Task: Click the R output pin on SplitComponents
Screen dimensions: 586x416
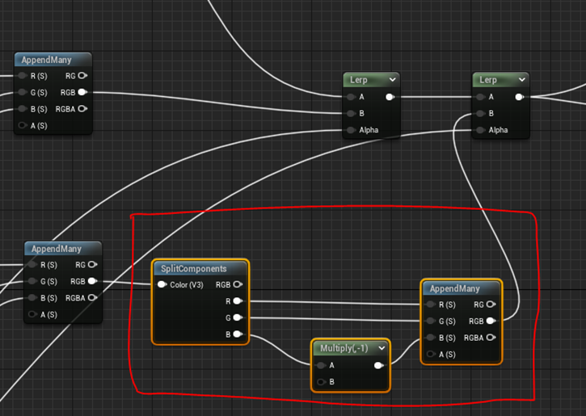Action: (x=238, y=301)
